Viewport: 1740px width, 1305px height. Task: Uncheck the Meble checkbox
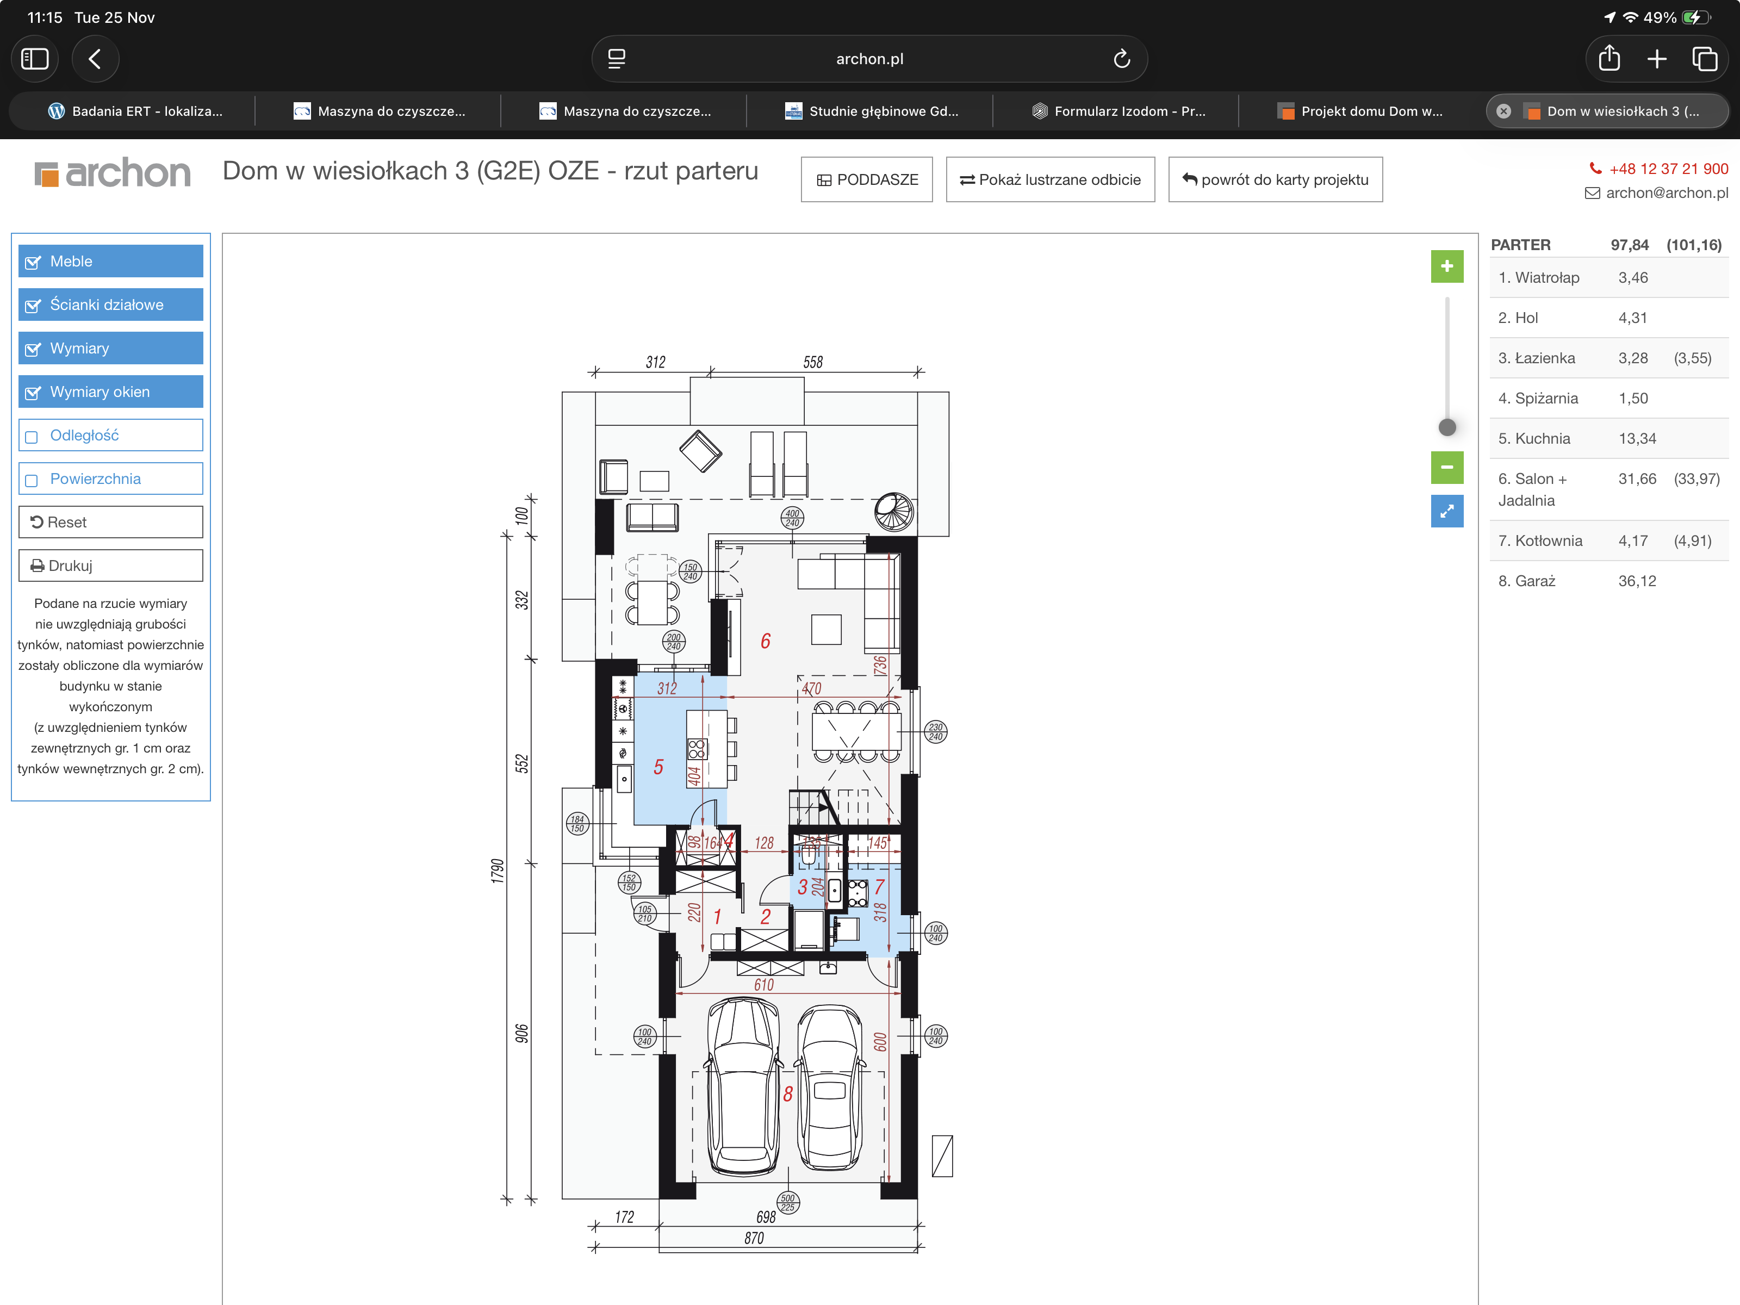click(33, 262)
